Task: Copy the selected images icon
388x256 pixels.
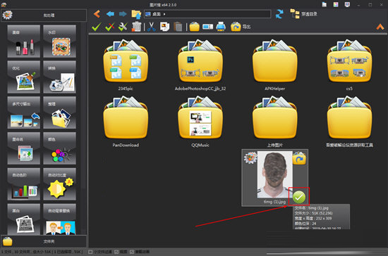Action: tap(164, 27)
